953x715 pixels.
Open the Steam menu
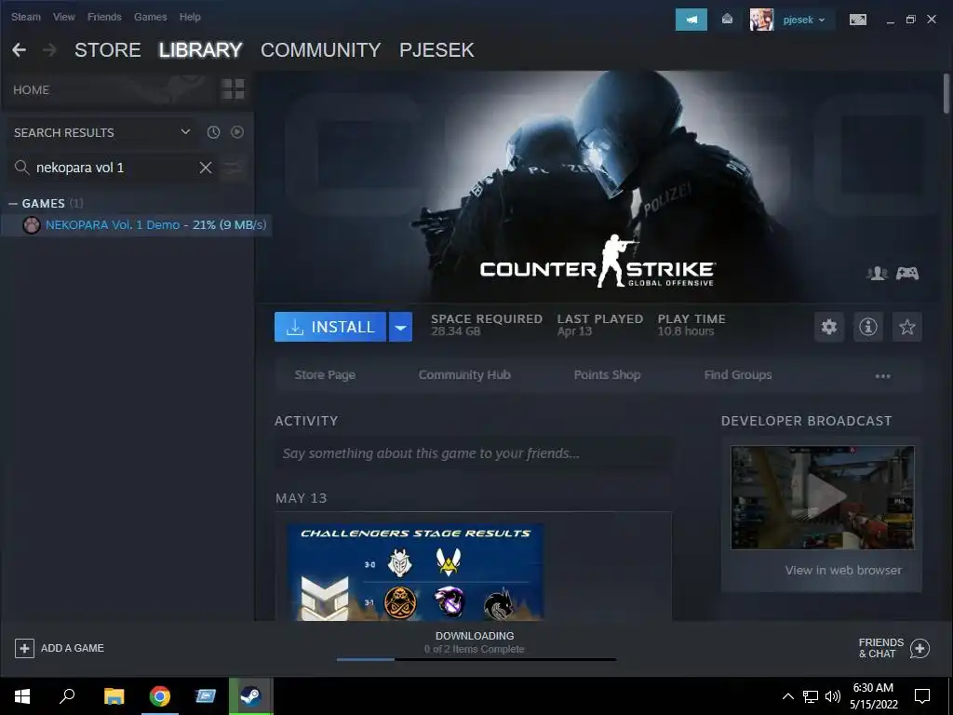click(25, 17)
